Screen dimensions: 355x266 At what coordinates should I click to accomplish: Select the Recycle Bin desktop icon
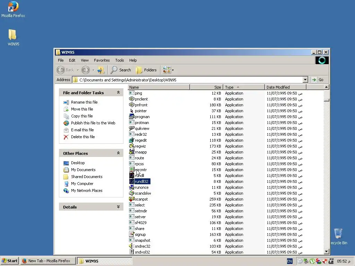[x=338, y=236]
